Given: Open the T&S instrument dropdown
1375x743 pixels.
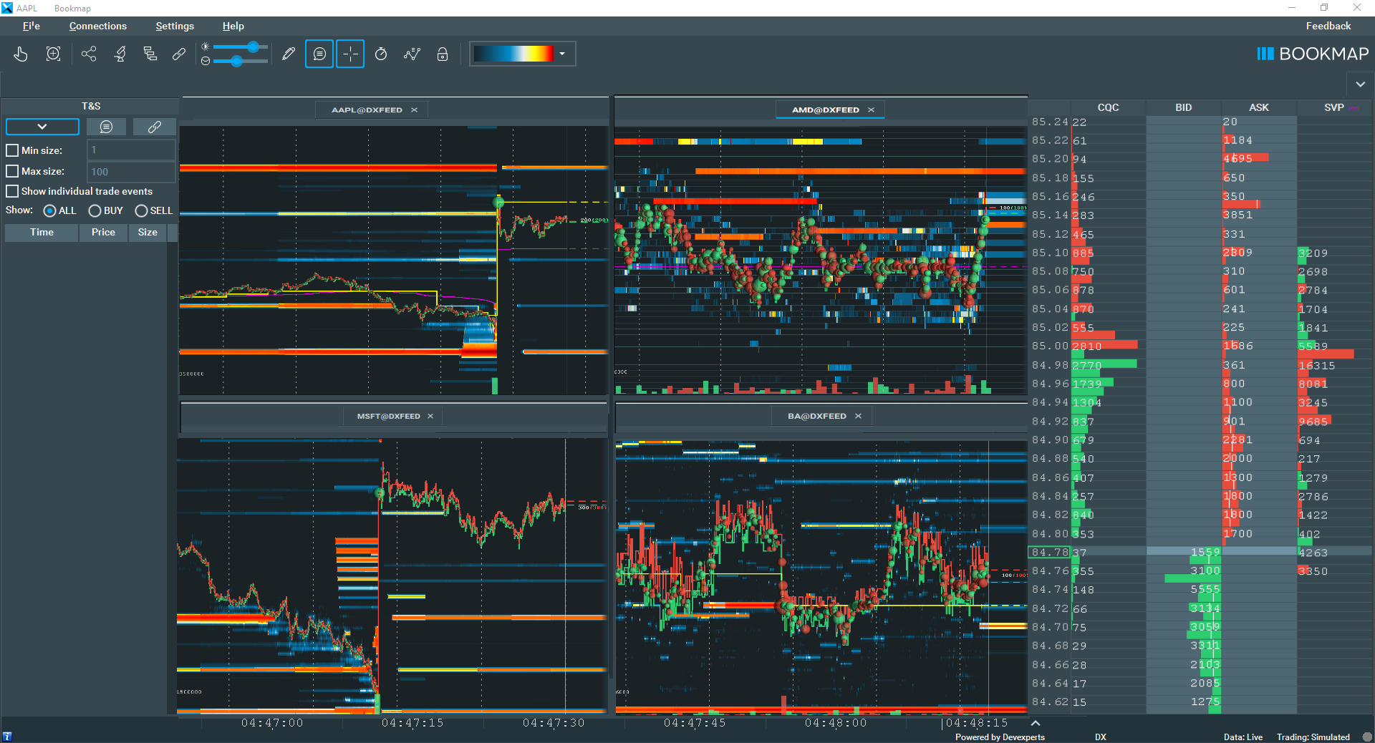Looking at the screenshot, I should 42,127.
